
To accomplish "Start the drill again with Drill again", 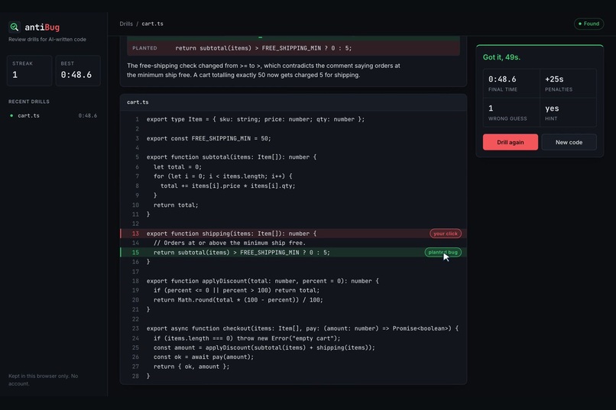I will (510, 142).
